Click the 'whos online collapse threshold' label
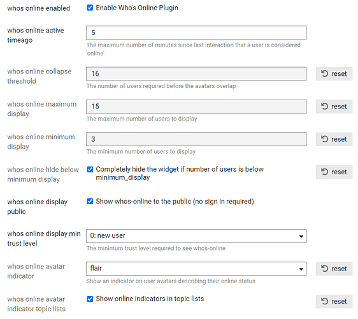The image size is (358, 319). tap(39, 76)
